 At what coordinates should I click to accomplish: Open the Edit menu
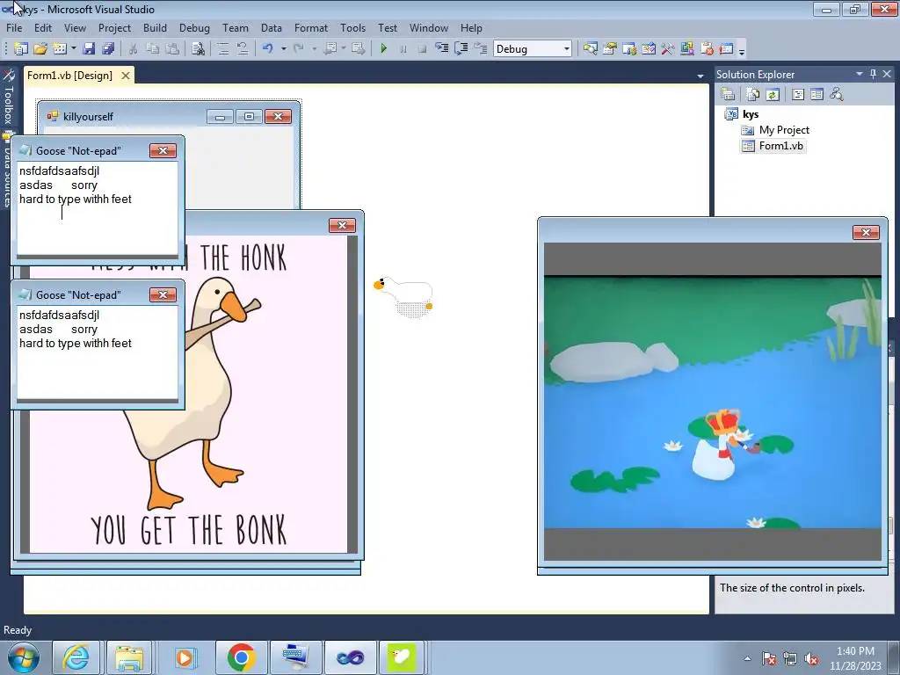click(42, 27)
